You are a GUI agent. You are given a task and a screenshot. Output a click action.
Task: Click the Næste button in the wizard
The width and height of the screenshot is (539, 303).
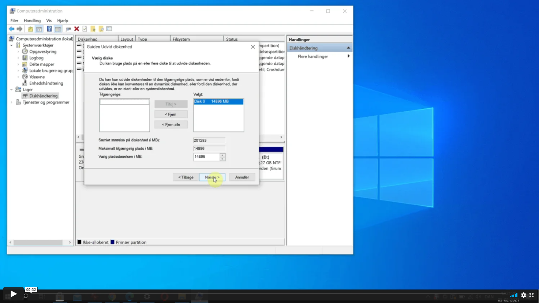pyautogui.click(x=212, y=177)
